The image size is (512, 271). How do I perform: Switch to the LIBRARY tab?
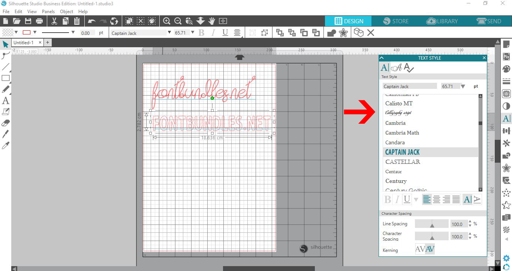click(442, 21)
